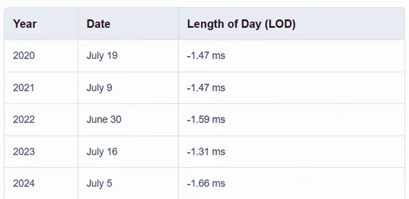Click the 2024 table row
409x199 pixels.
point(204,183)
